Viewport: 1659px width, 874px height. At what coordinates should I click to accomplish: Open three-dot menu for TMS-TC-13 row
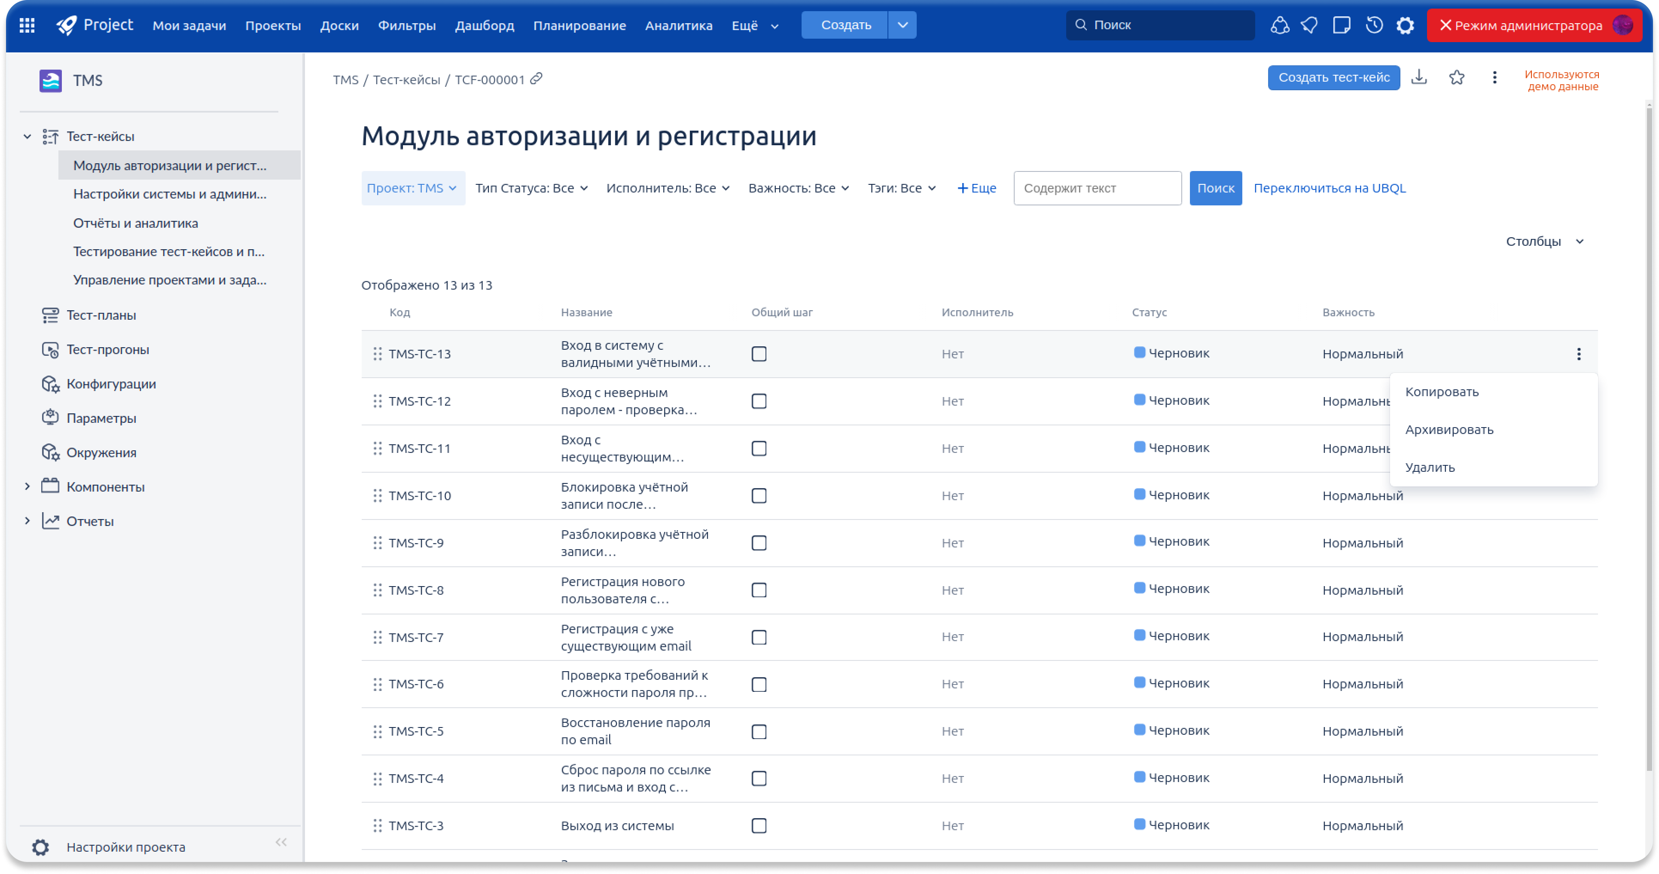1578,354
